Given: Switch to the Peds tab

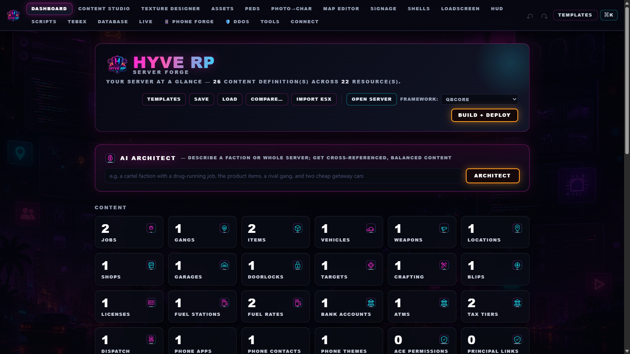Looking at the screenshot, I should coord(252,9).
